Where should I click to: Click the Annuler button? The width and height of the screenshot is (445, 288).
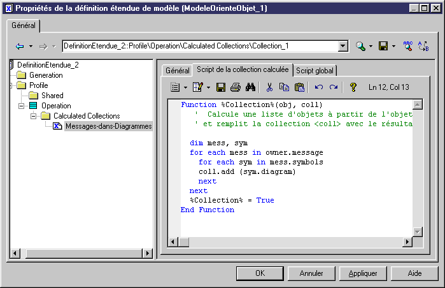tap(311, 273)
